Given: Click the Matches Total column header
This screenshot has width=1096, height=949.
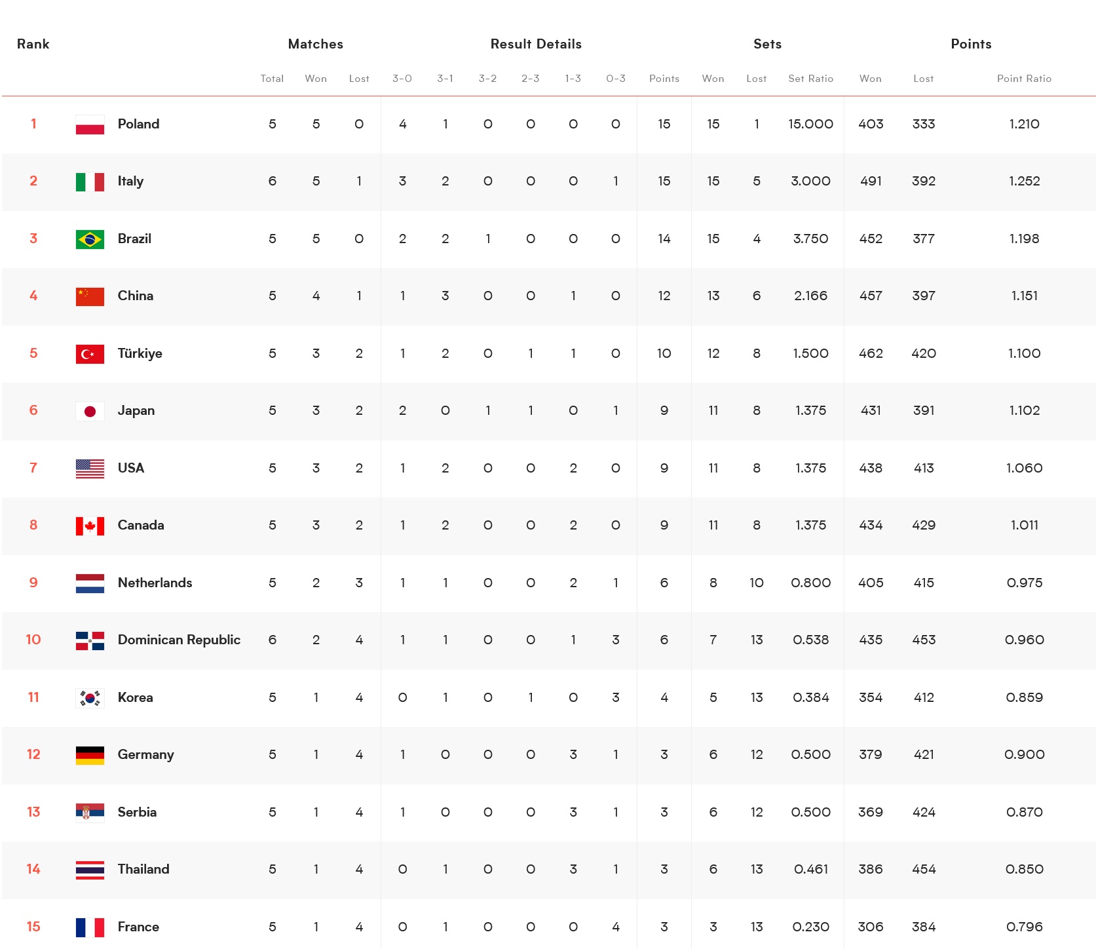Looking at the screenshot, I should (x=272, y=79).
